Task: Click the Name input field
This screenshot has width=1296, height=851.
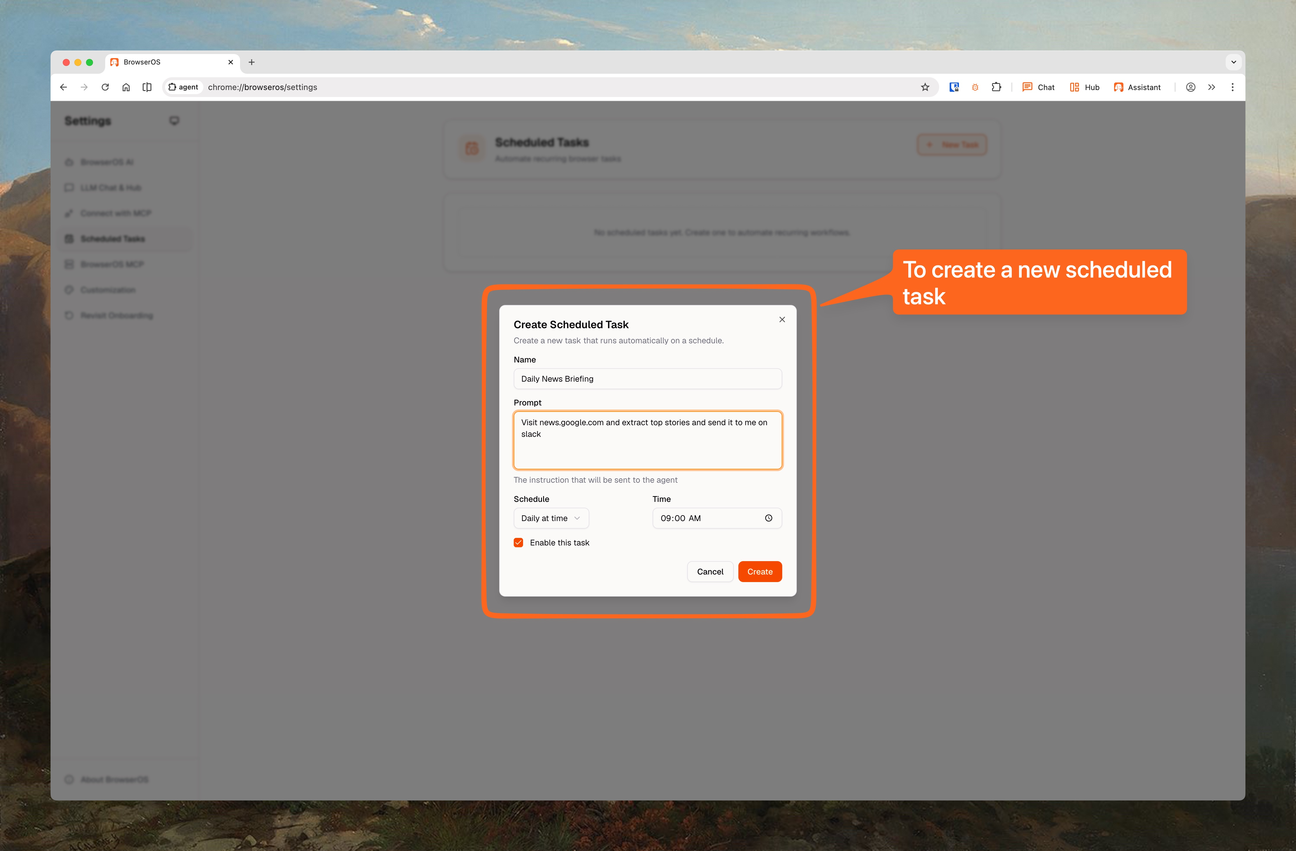Action: click(x=647, y=379)
